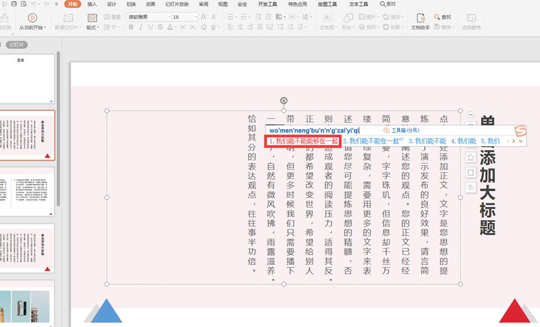Click the 版式 layout icon
The width and height of the screenshot is (540, 327).
click(93, 18)
